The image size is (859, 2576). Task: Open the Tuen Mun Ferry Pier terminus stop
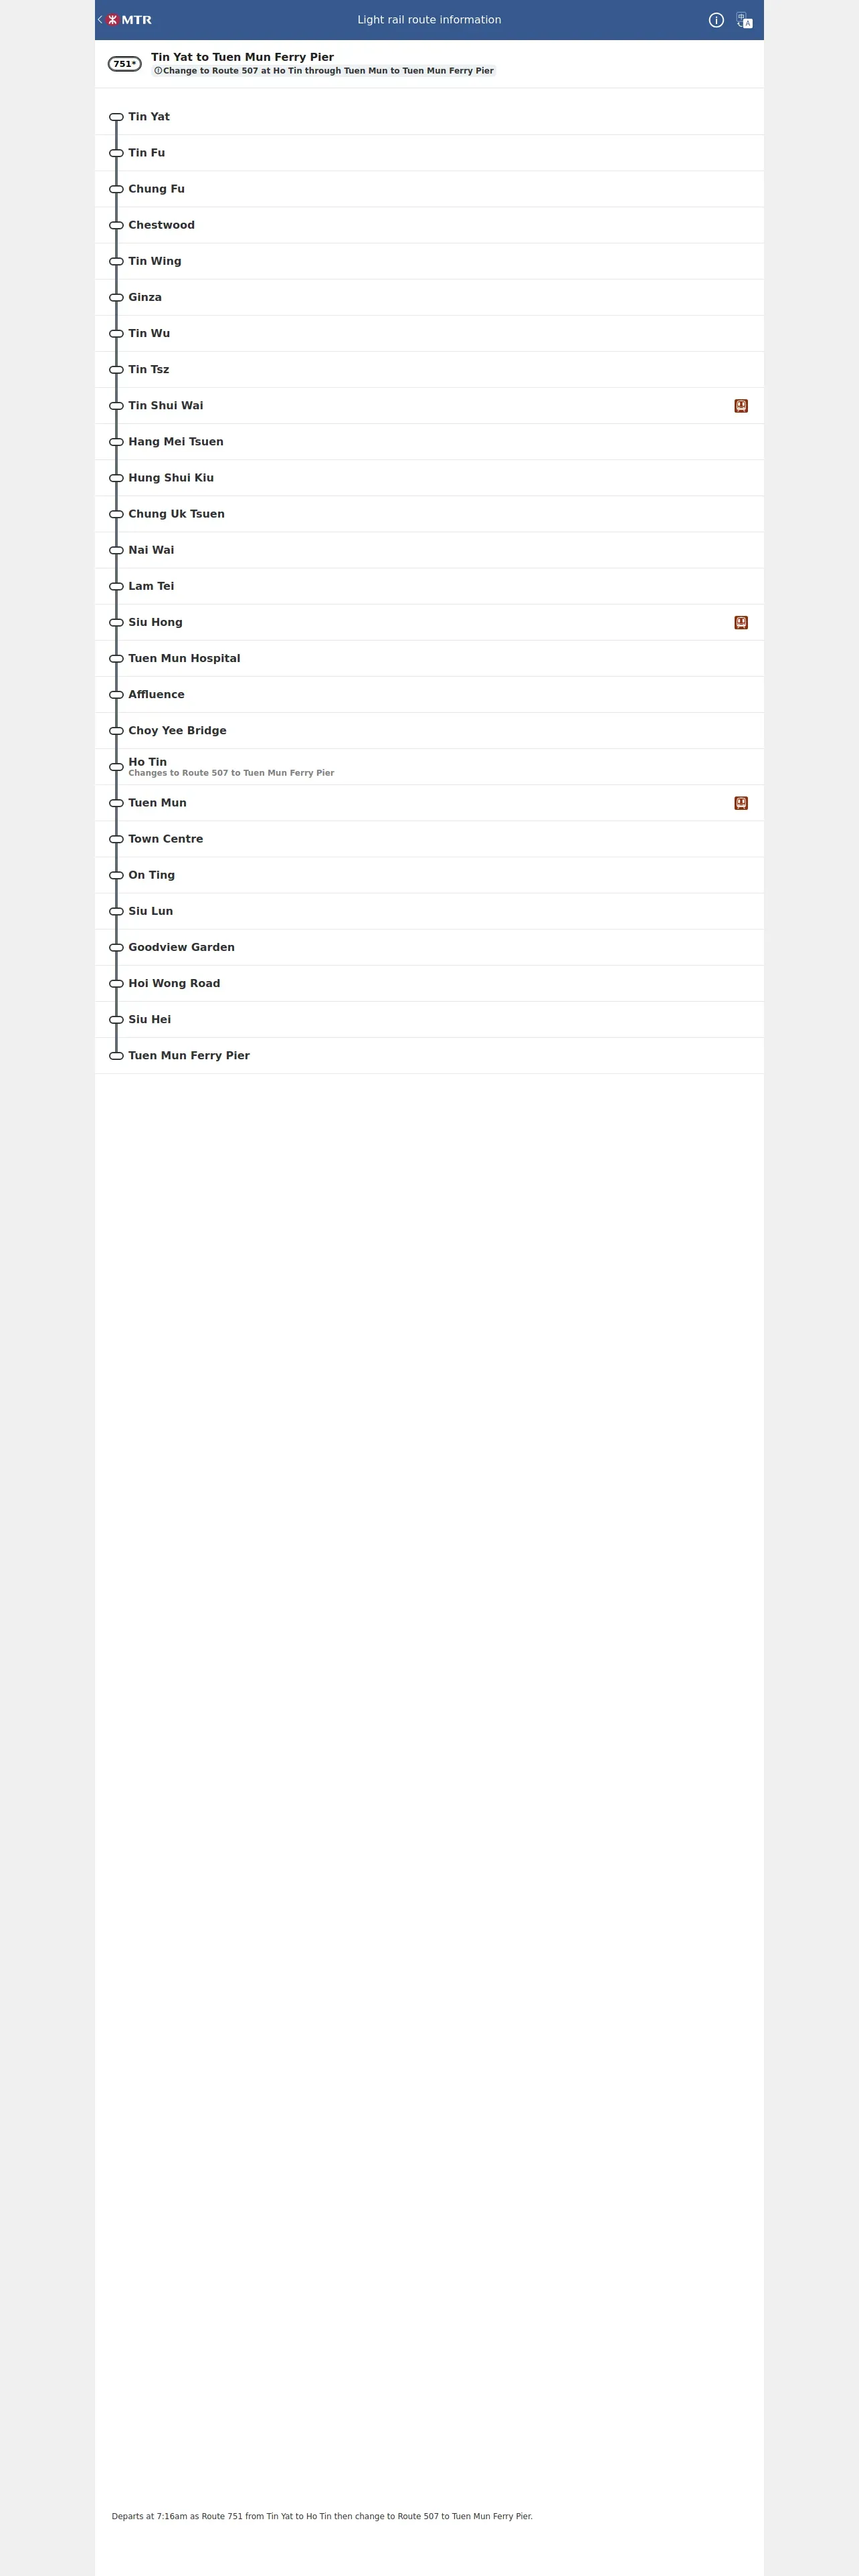(x=429, y=1056)
